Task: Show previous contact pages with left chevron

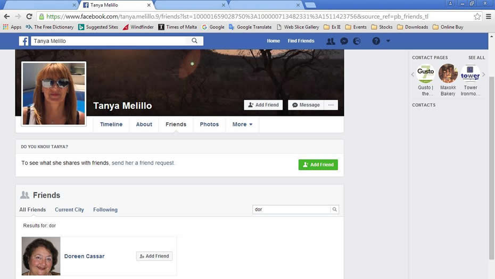Action: pos(412,75)
